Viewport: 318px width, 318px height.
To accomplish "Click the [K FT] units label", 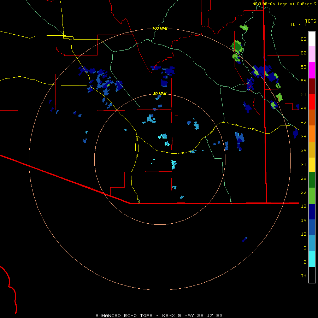I will [x=299, y=24].
